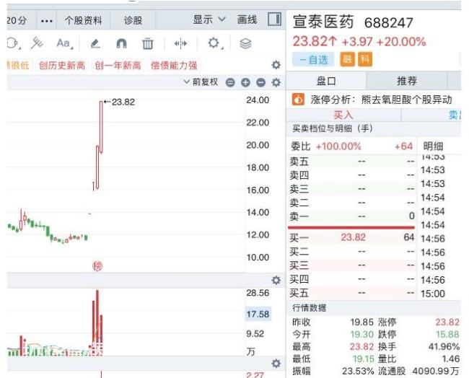Image resolution: width=469 pixels, height=378 pixels.
Task: Click the highlighted 17.58 volume value
Action: click(258, 314)
